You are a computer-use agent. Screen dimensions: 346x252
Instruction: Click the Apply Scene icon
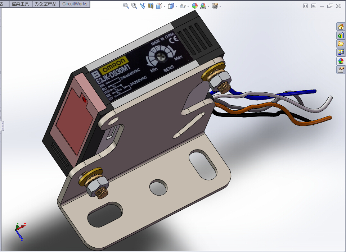(x=203, y=6)
